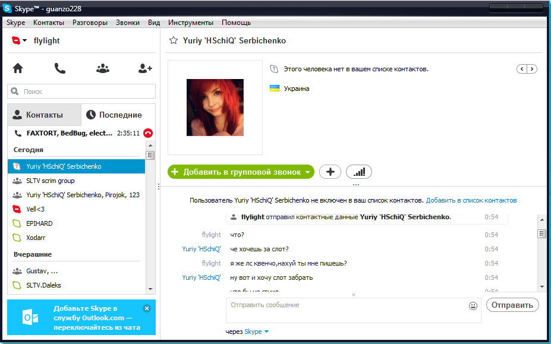551x344 pixels.
Task: Open the call quality signal bars button
Action: coord(359,172)
